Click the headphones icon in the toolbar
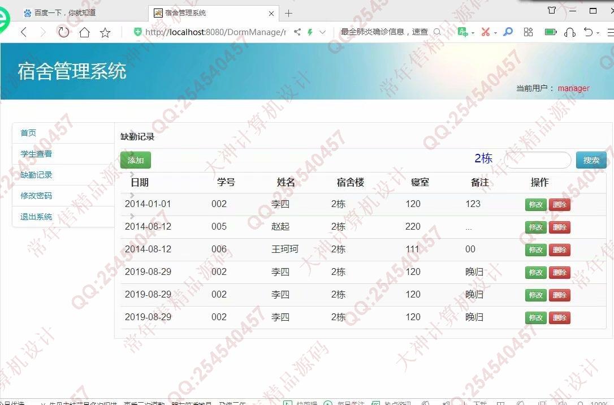Viewport: 614px width, 405px height. point(570,32)
